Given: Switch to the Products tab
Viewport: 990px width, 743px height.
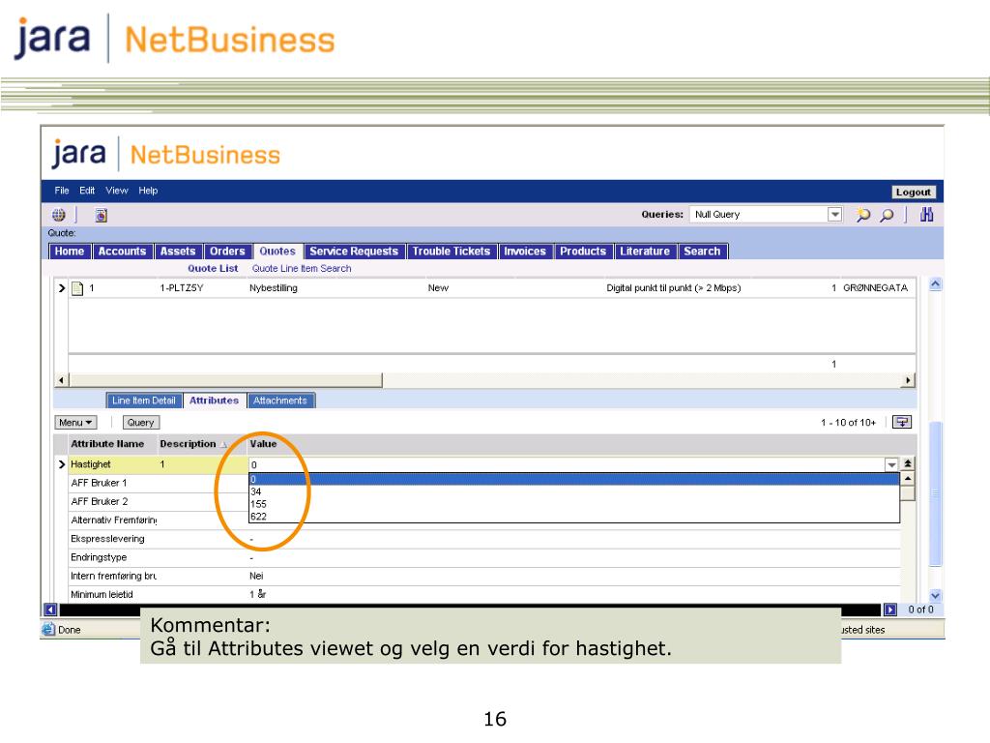Looking at the screenshot, I should [x=583, y=252].
